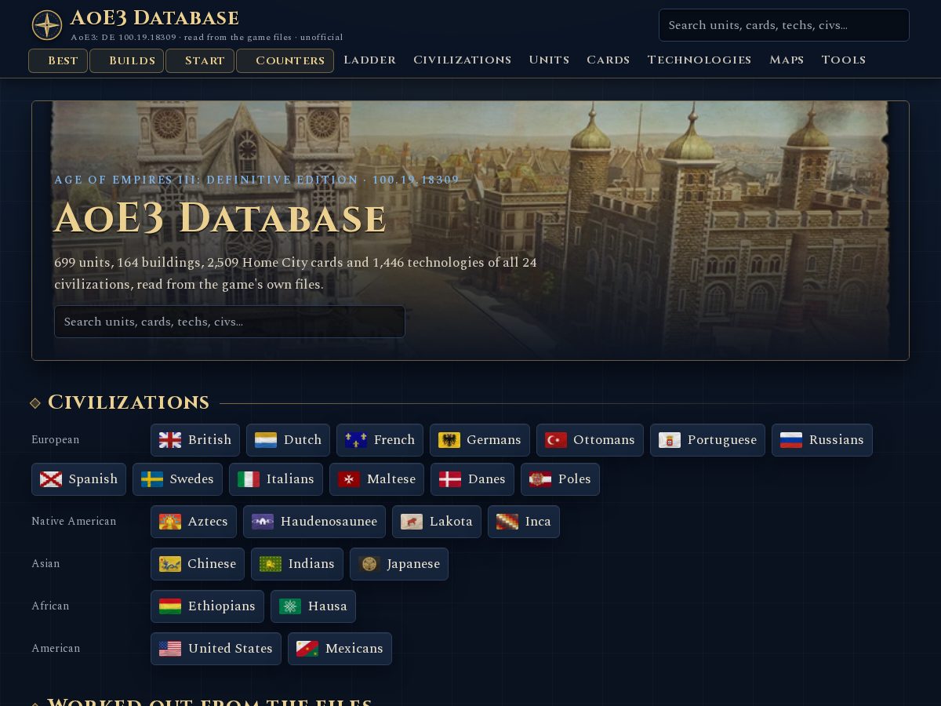Click the Ethiopians flag icon
This screenshot has height=706, width=941.
point(170,606)
